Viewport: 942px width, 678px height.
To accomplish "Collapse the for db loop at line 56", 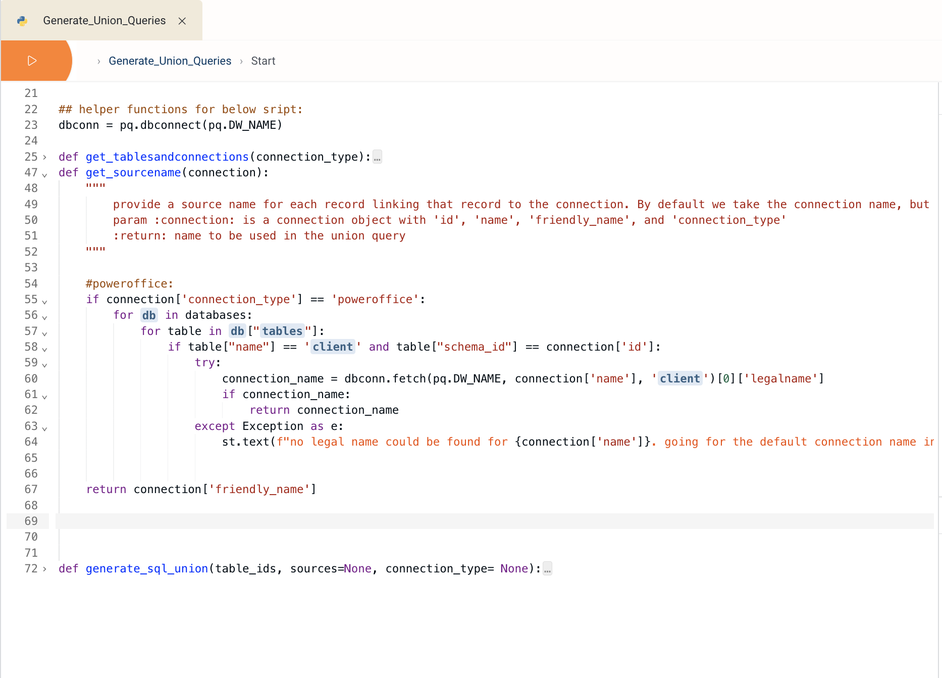I will (x=44, y=317).
